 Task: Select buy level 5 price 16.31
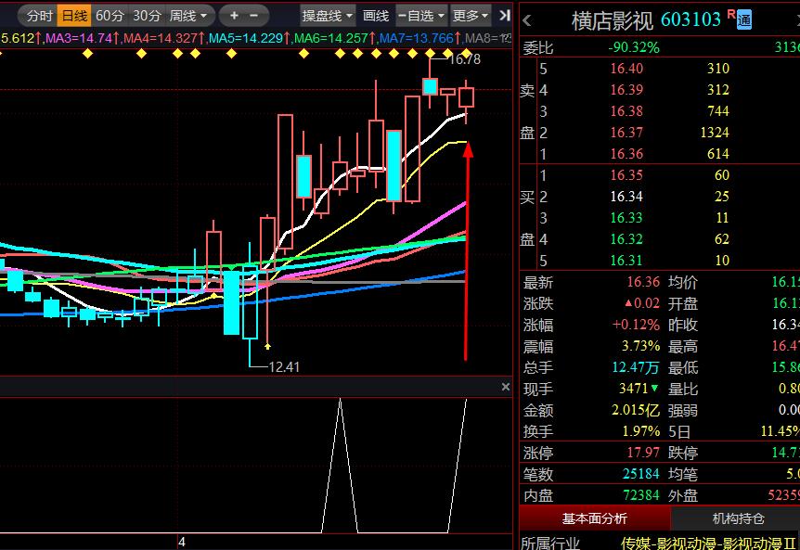coord(626,261)
